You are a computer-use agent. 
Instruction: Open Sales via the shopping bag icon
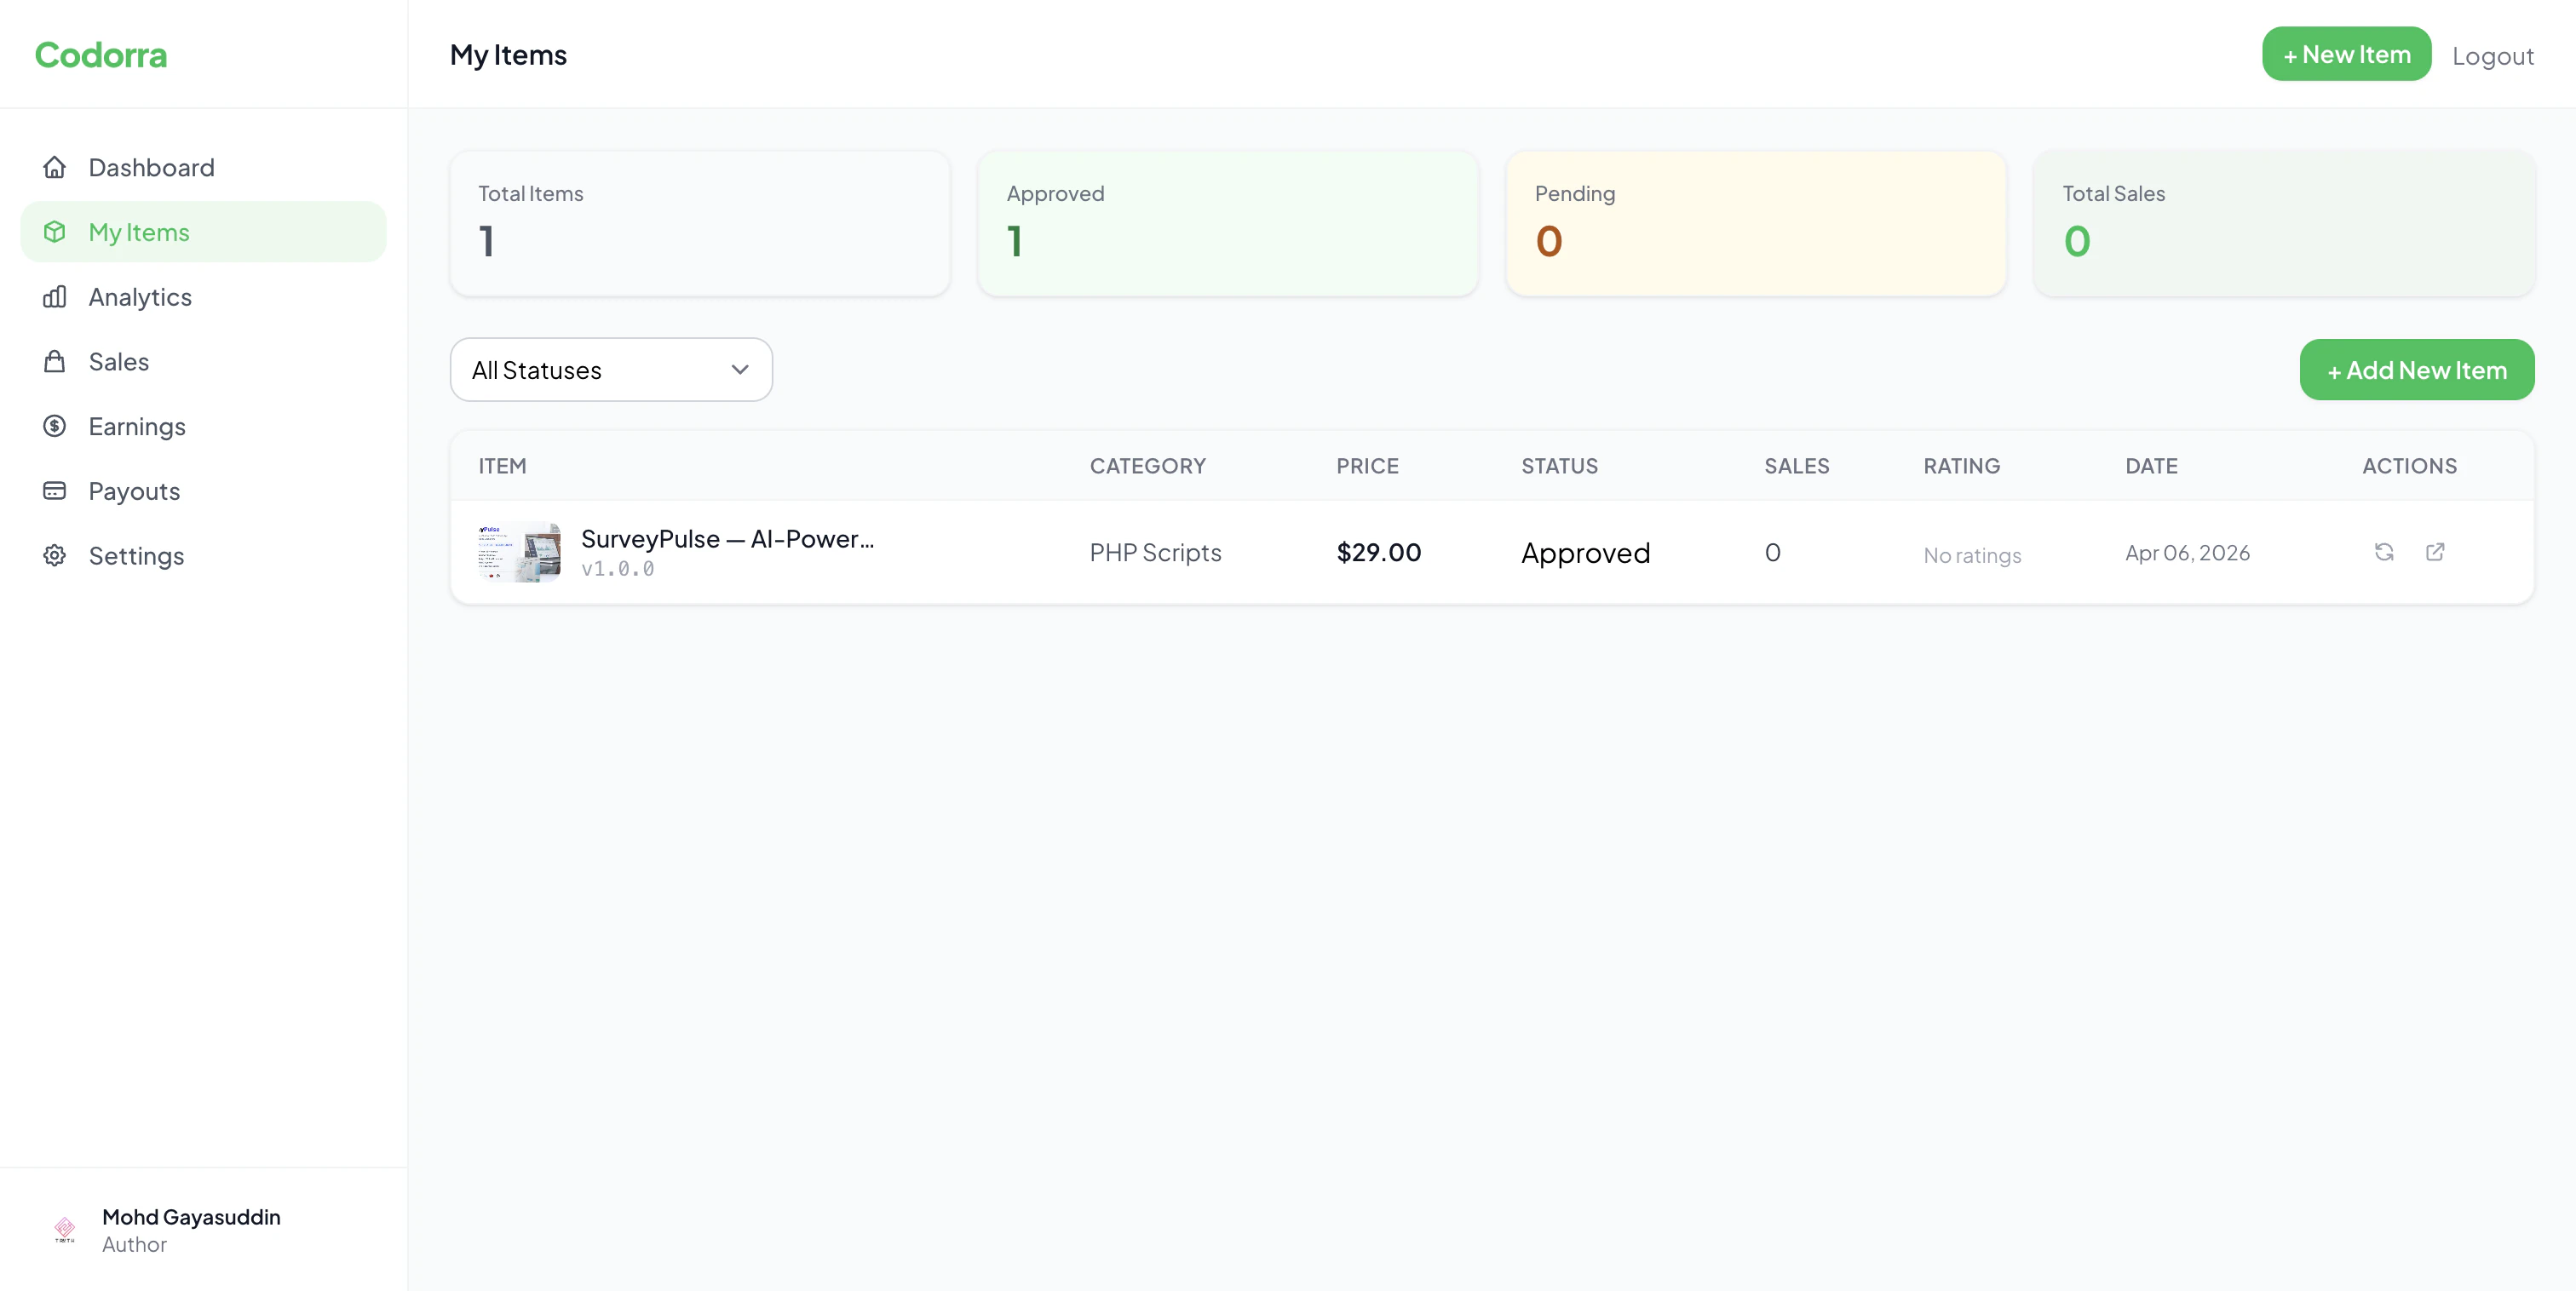[55, 361]
